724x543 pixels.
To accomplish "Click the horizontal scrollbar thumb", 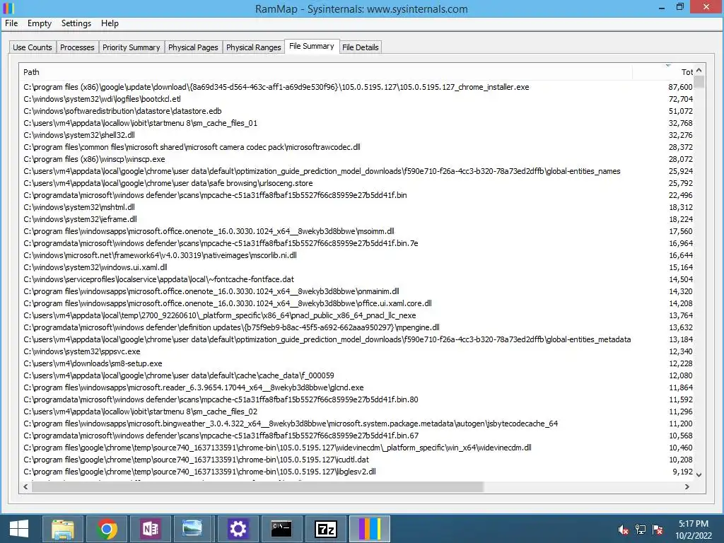I will [257, 486].
